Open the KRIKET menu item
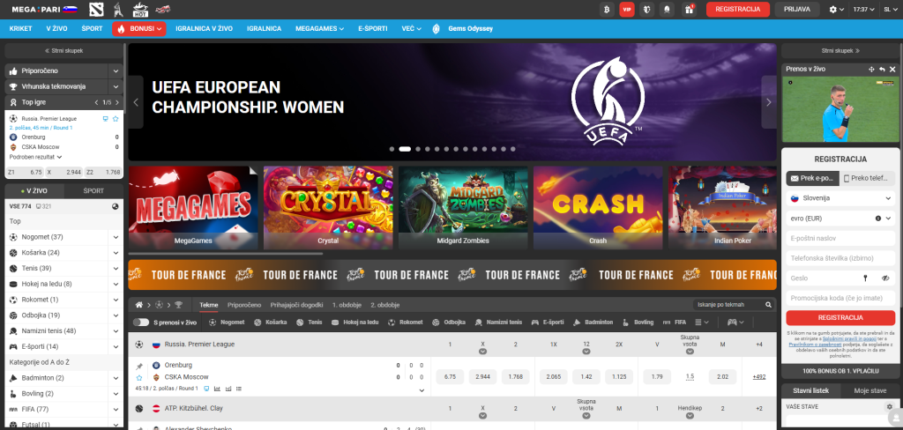The height and width of the screenshot is (430, 903). tap(21, 28)
